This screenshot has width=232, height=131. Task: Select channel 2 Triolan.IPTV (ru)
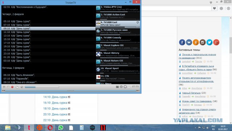pyautogui.click(x=118, y=9)
